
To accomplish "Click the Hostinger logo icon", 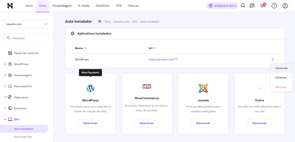I will pyautogui.click(x=10, y=6).
